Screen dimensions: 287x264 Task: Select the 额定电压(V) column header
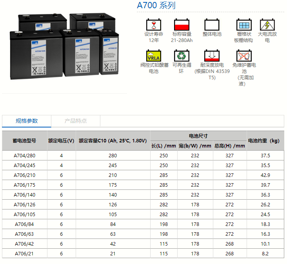61,141
